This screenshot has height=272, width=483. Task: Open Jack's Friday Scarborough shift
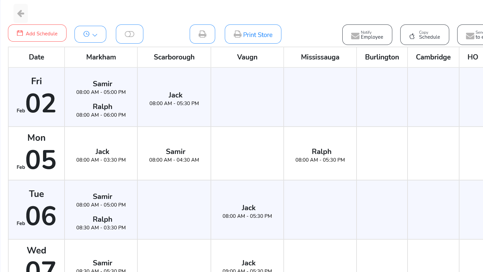(174, 99)
